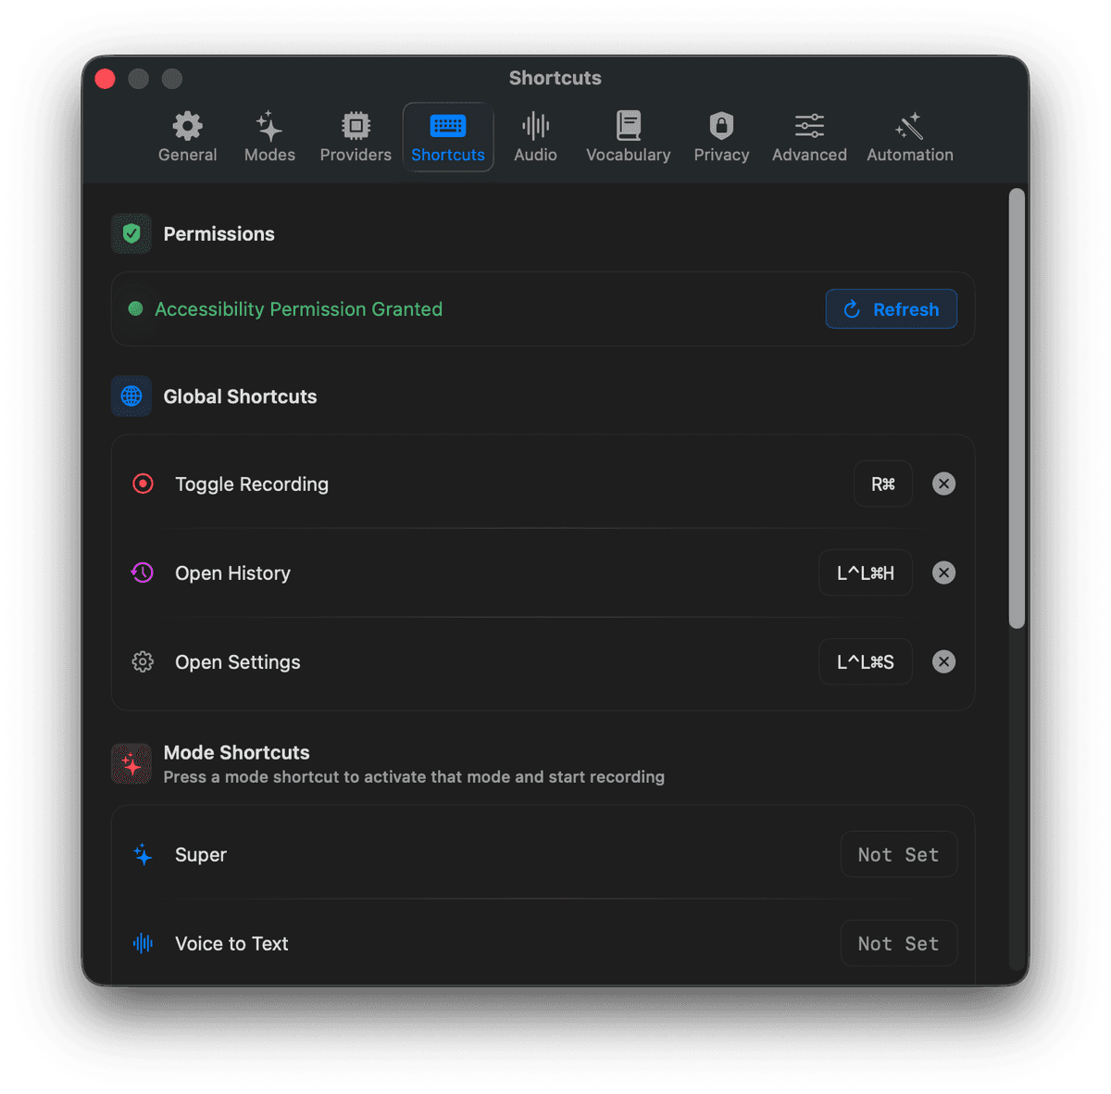Viewport: 1111px width, 1094px height.
Task: Click the Advanced sliders icon
Action: tap(808, 125)
